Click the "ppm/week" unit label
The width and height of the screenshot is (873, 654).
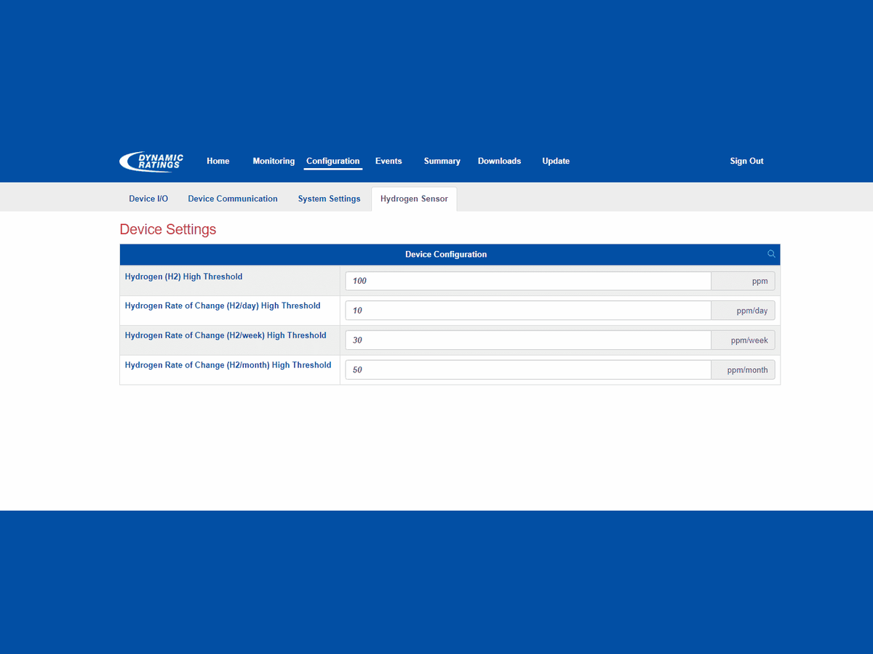[749, 340]
